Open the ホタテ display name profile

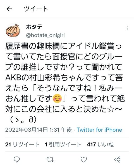34,27
